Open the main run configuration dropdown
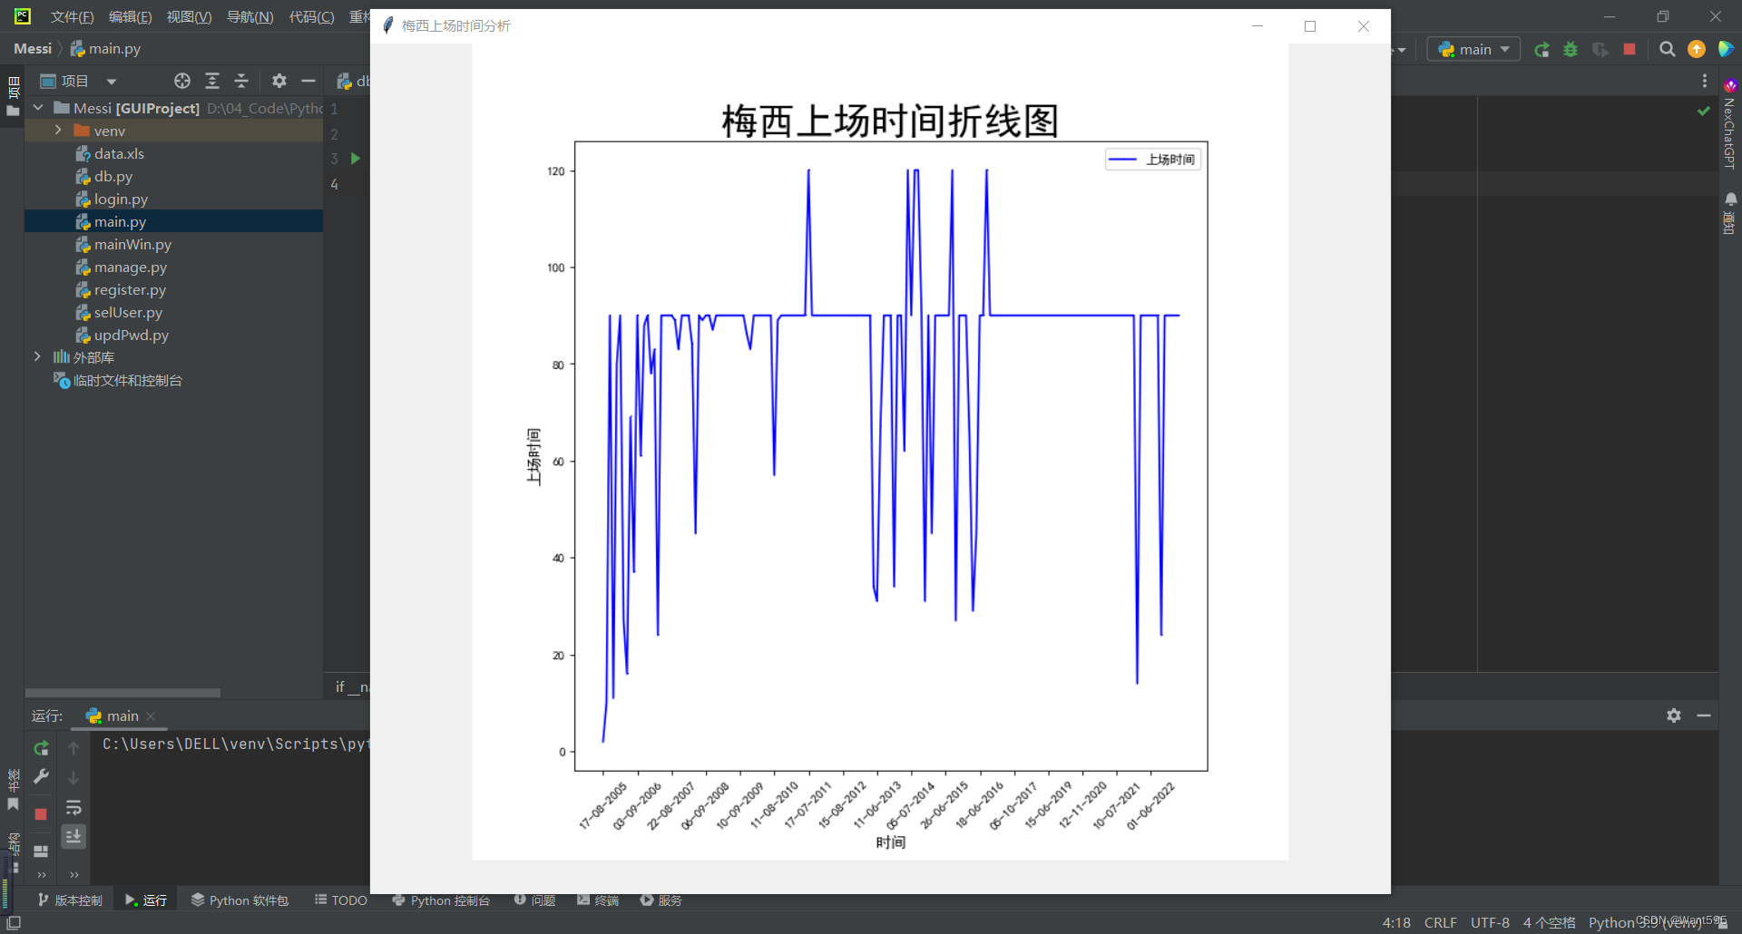The height and width of the screenshot is (934, 1742). [x=1473, y=49]
